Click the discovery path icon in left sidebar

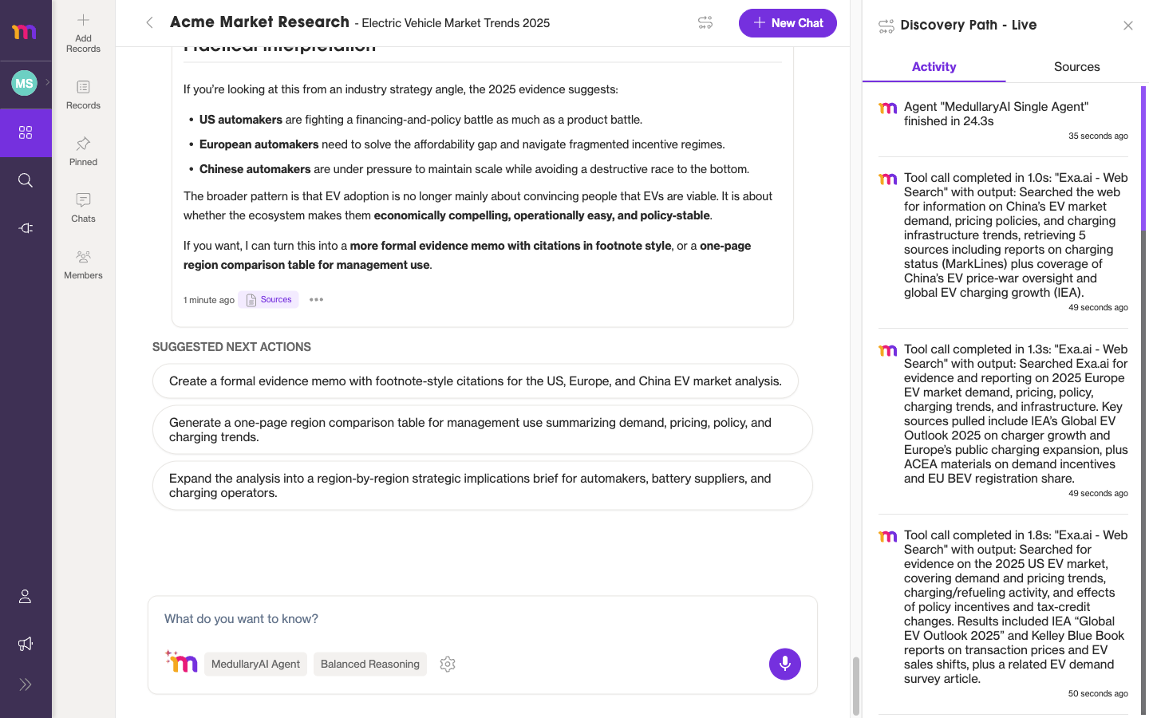point(26,228)
